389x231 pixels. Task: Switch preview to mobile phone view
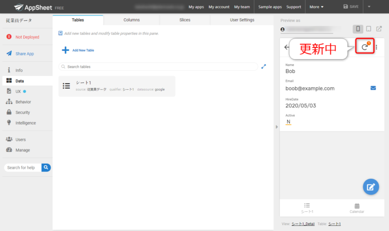click(358, 29)
